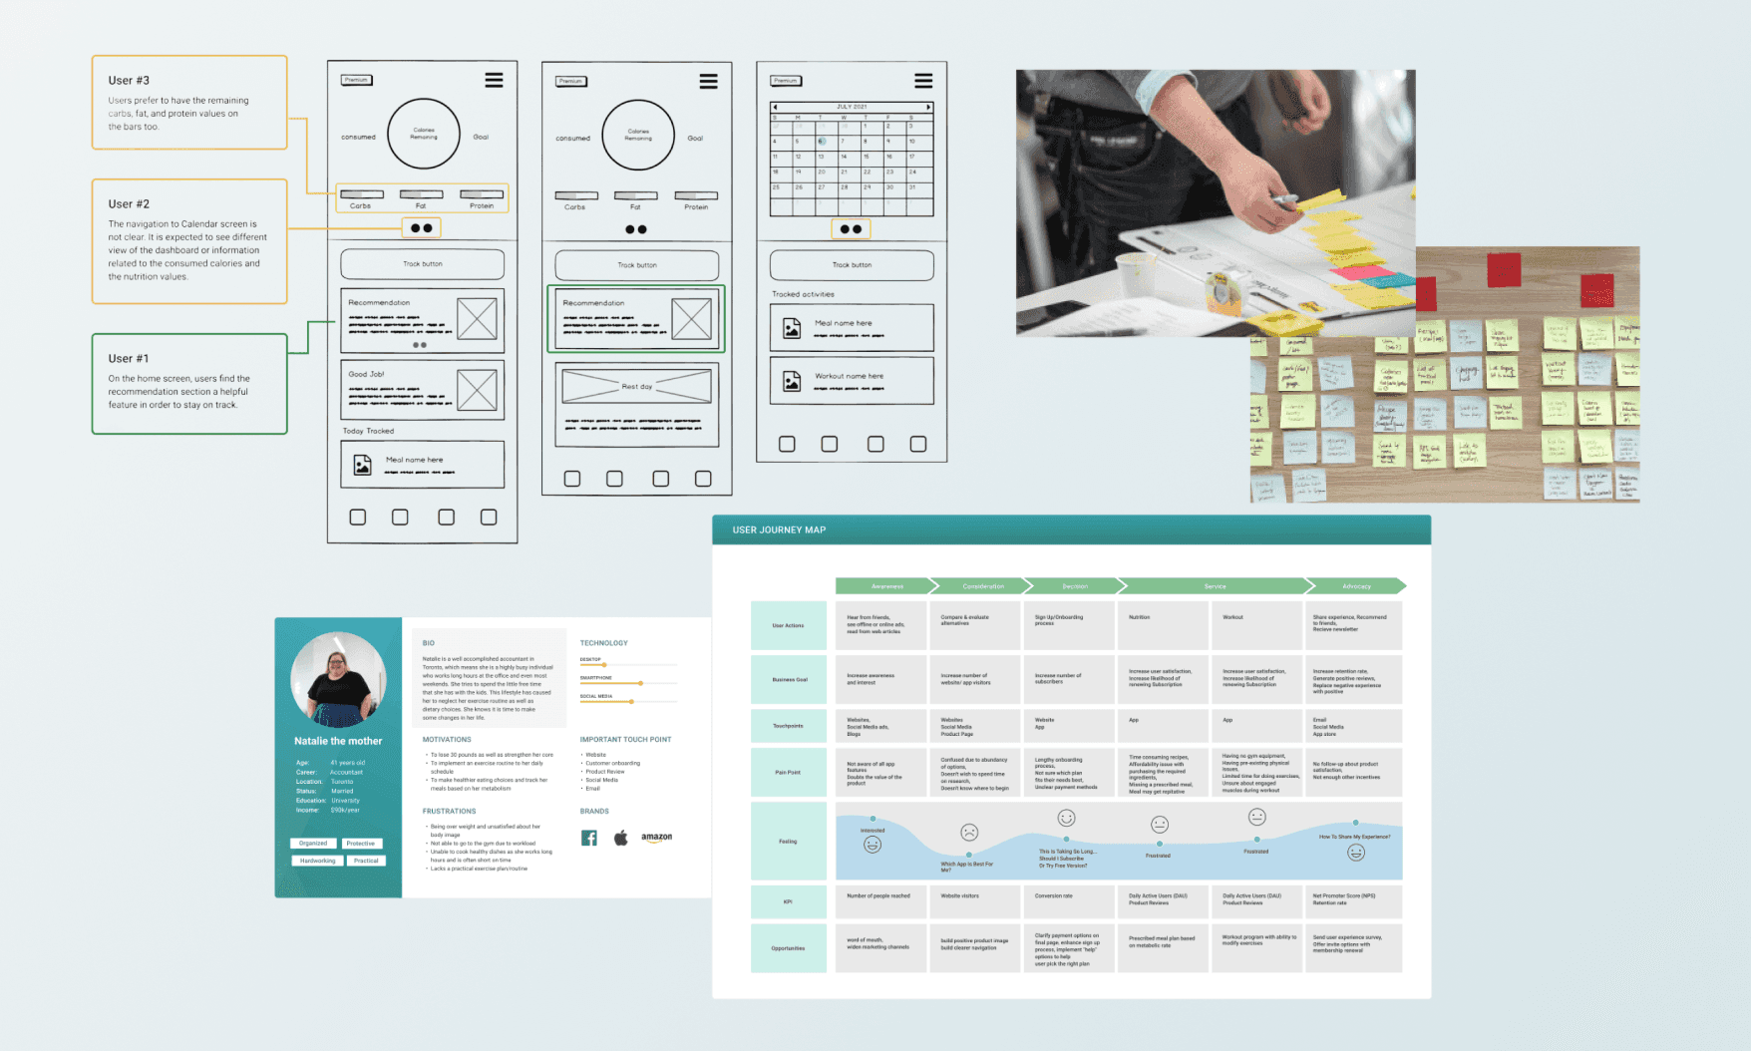The width and height of the screenshot is (1751, 1051).
Task: Click smiley under How To Share My Experience
Action: [1355, 852]
